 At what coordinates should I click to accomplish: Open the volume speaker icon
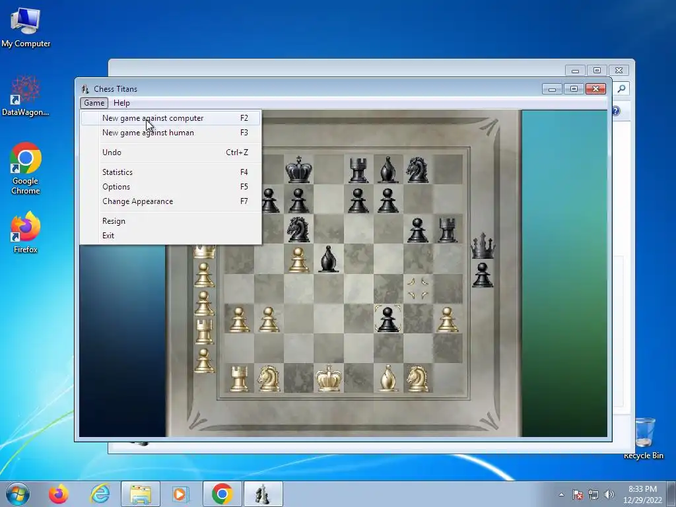609,494
